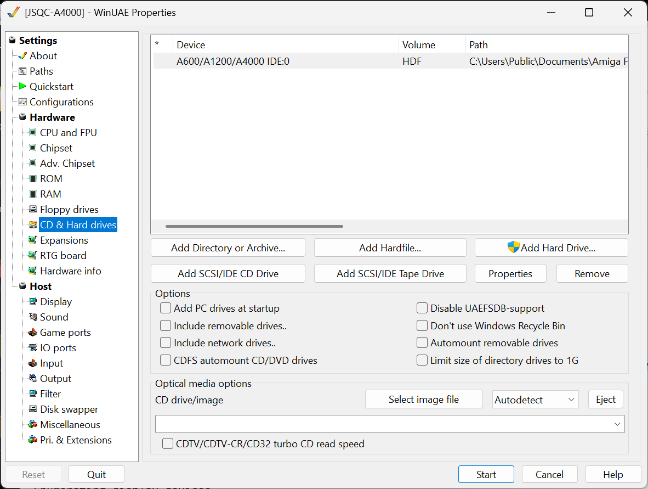Click the Output icon in the tree

[x=33, y=379]
